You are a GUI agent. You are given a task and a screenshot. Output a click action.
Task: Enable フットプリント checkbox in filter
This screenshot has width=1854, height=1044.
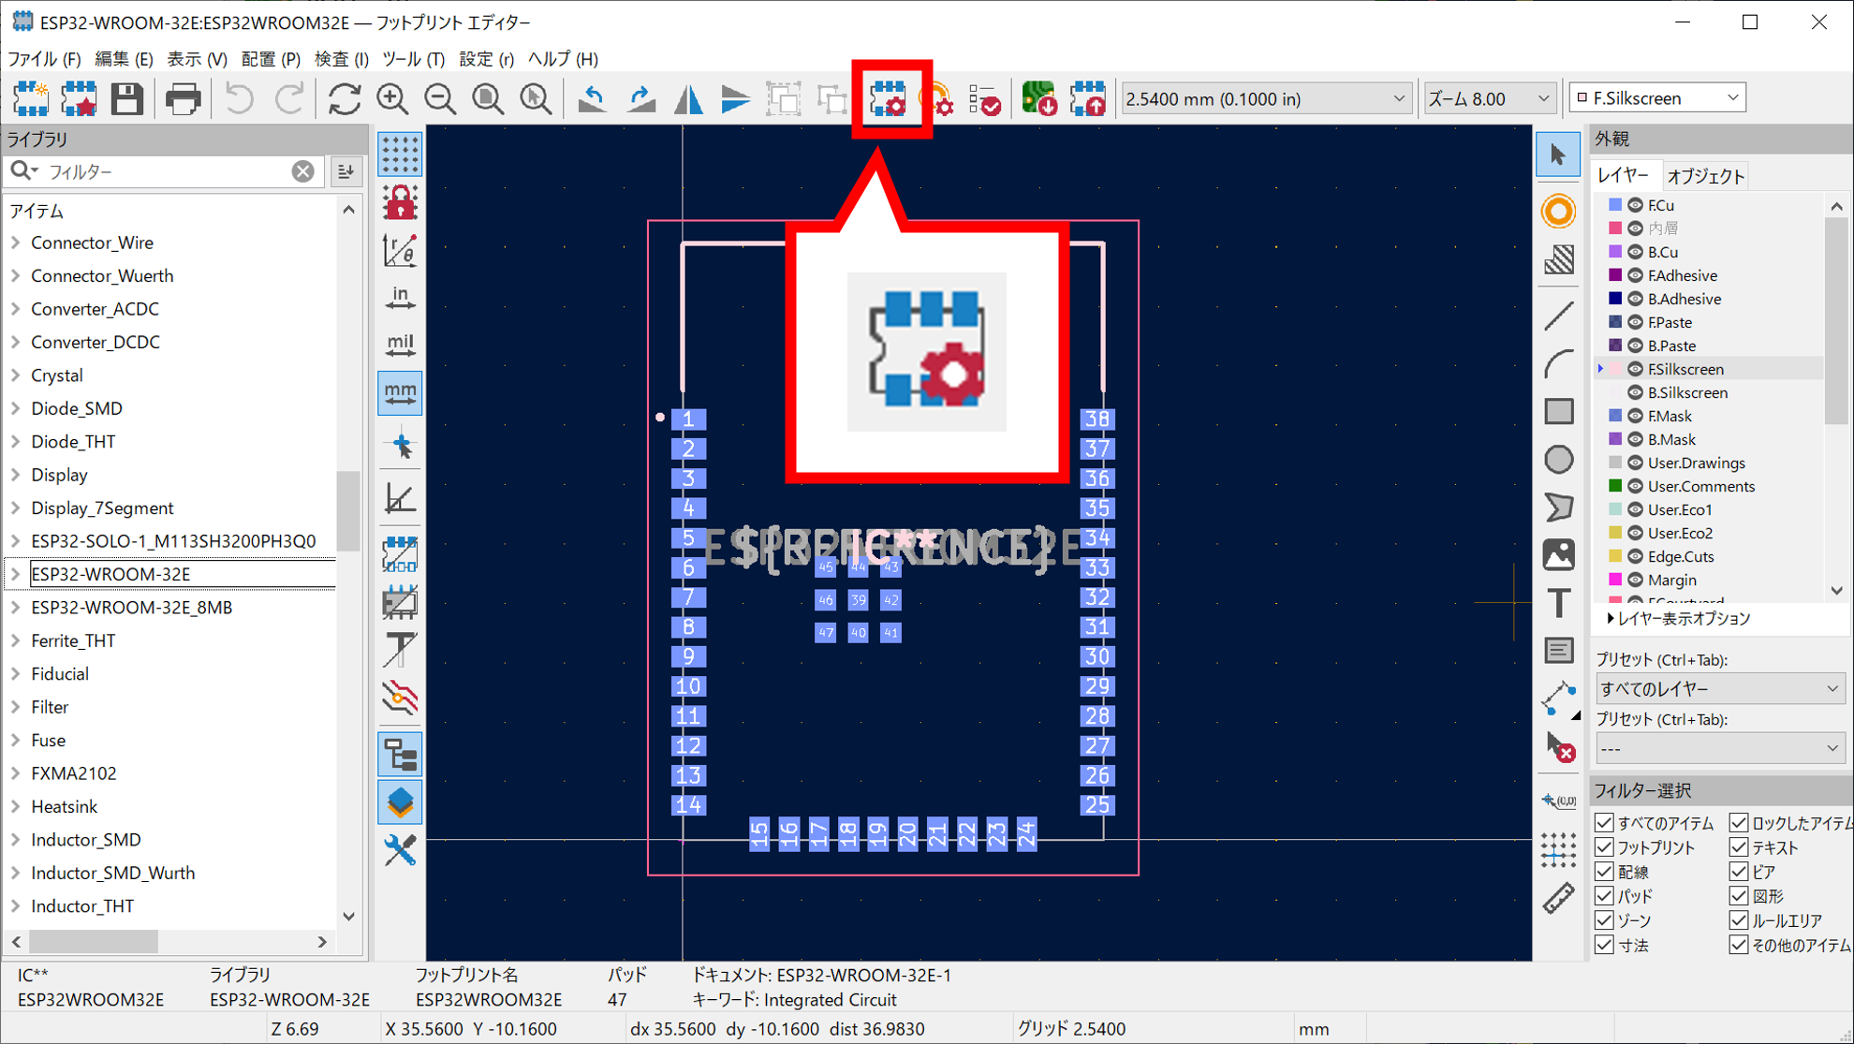coord(1604,847)
